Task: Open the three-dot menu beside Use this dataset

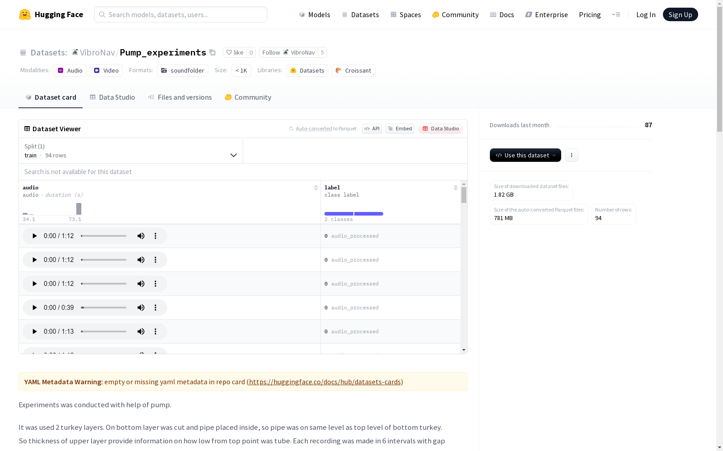Action: (572, 155)
